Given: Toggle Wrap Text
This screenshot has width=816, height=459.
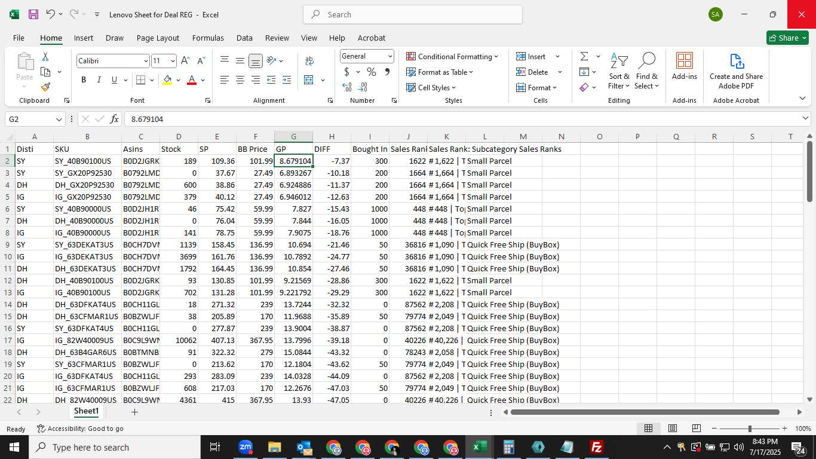Looking at the screenshot, I should click(309, 60).
